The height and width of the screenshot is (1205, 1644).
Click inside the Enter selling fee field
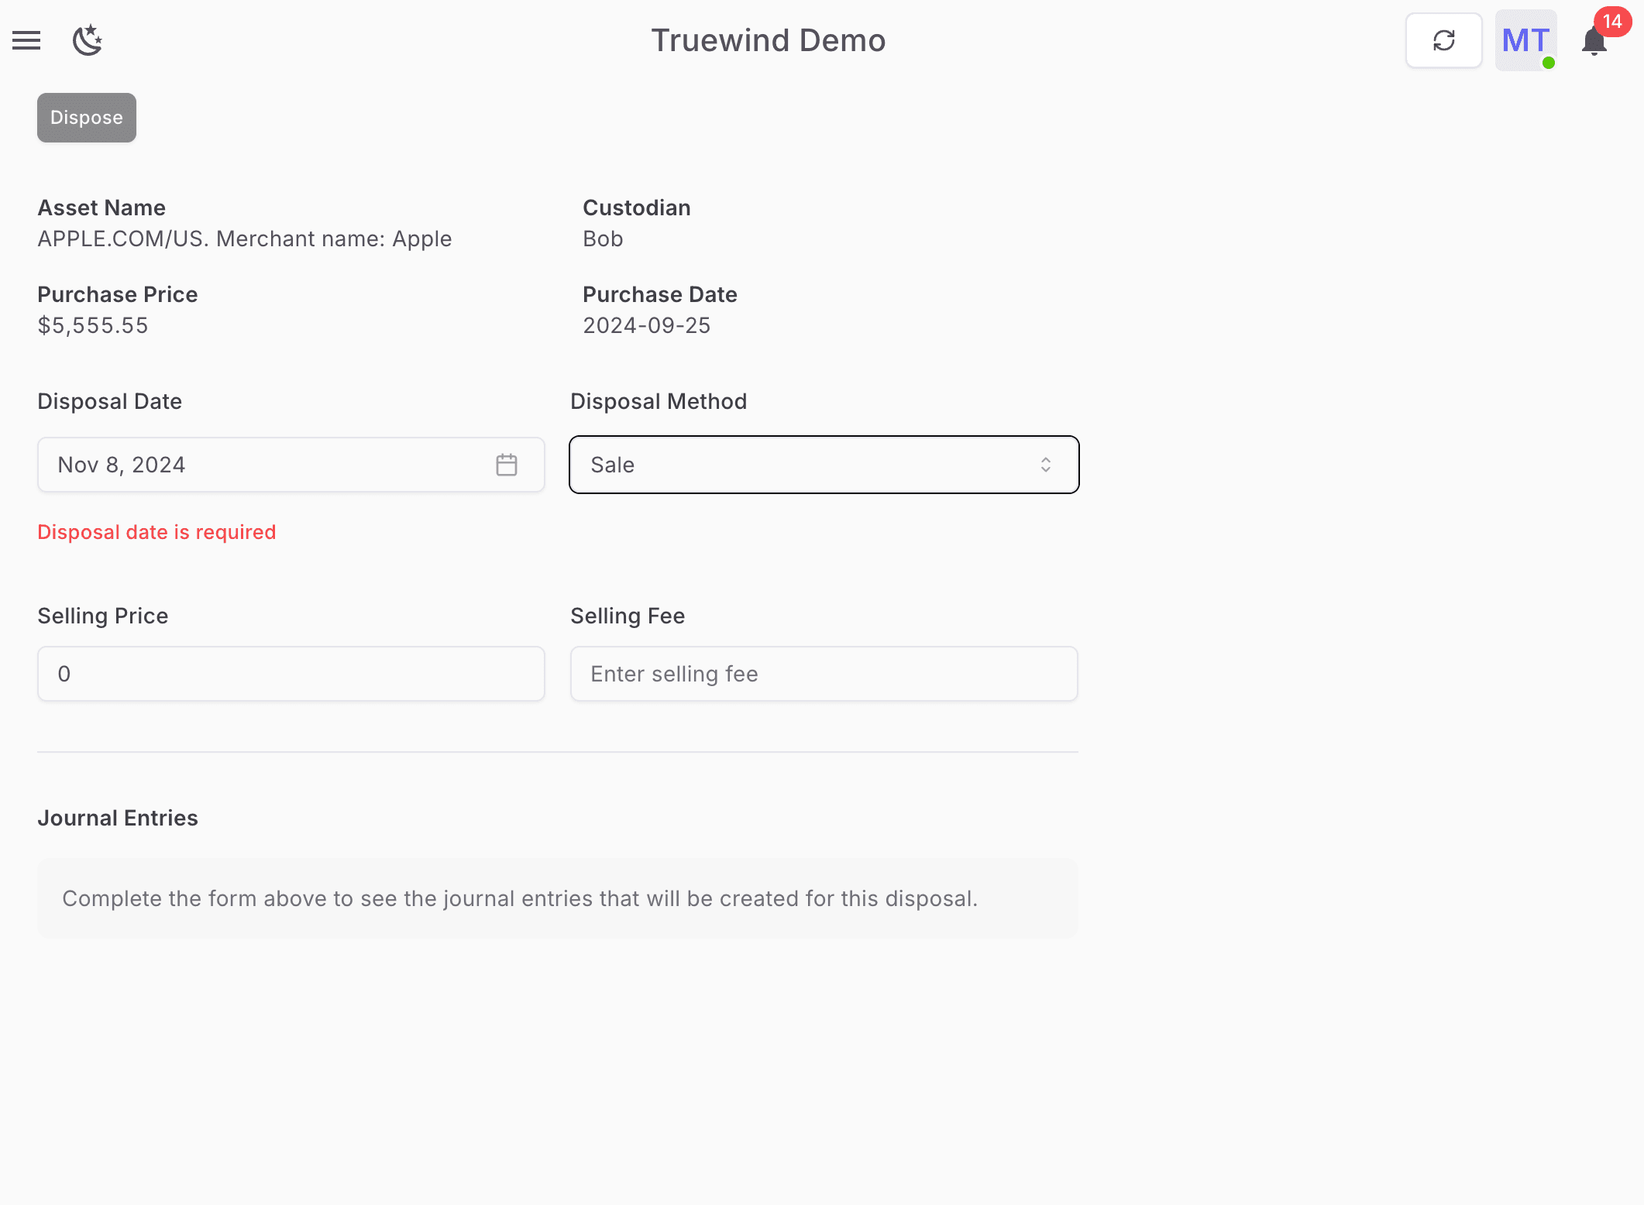(x=824, y=673)
